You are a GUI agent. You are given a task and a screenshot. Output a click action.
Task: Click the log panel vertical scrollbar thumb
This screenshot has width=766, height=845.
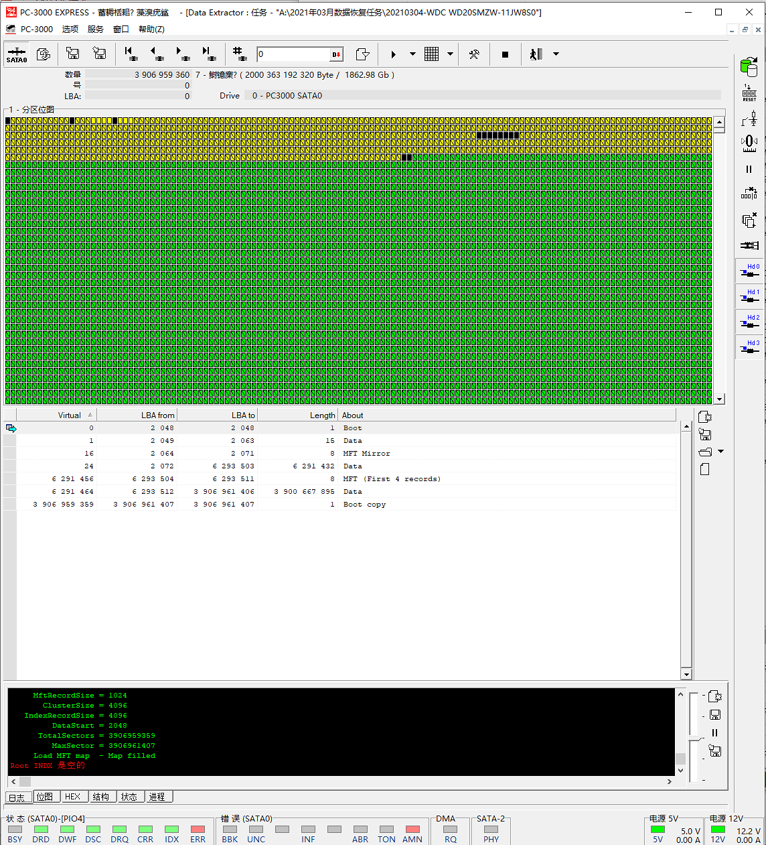click(680, 759)
